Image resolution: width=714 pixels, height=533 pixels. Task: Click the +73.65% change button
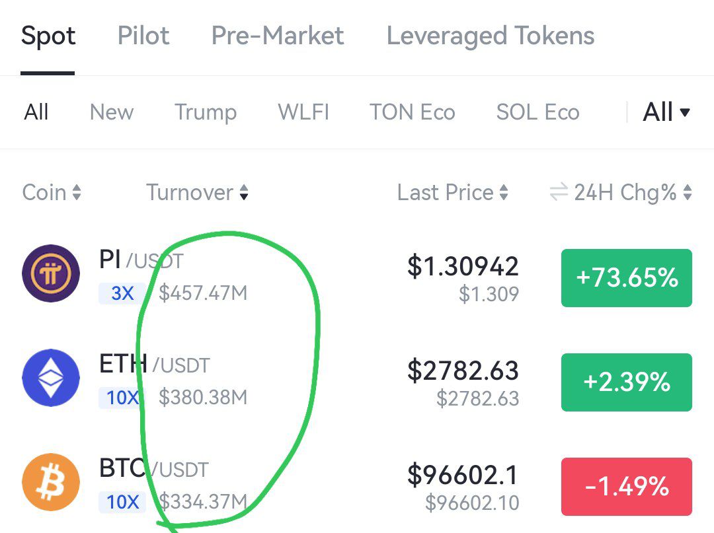[627, 278]
